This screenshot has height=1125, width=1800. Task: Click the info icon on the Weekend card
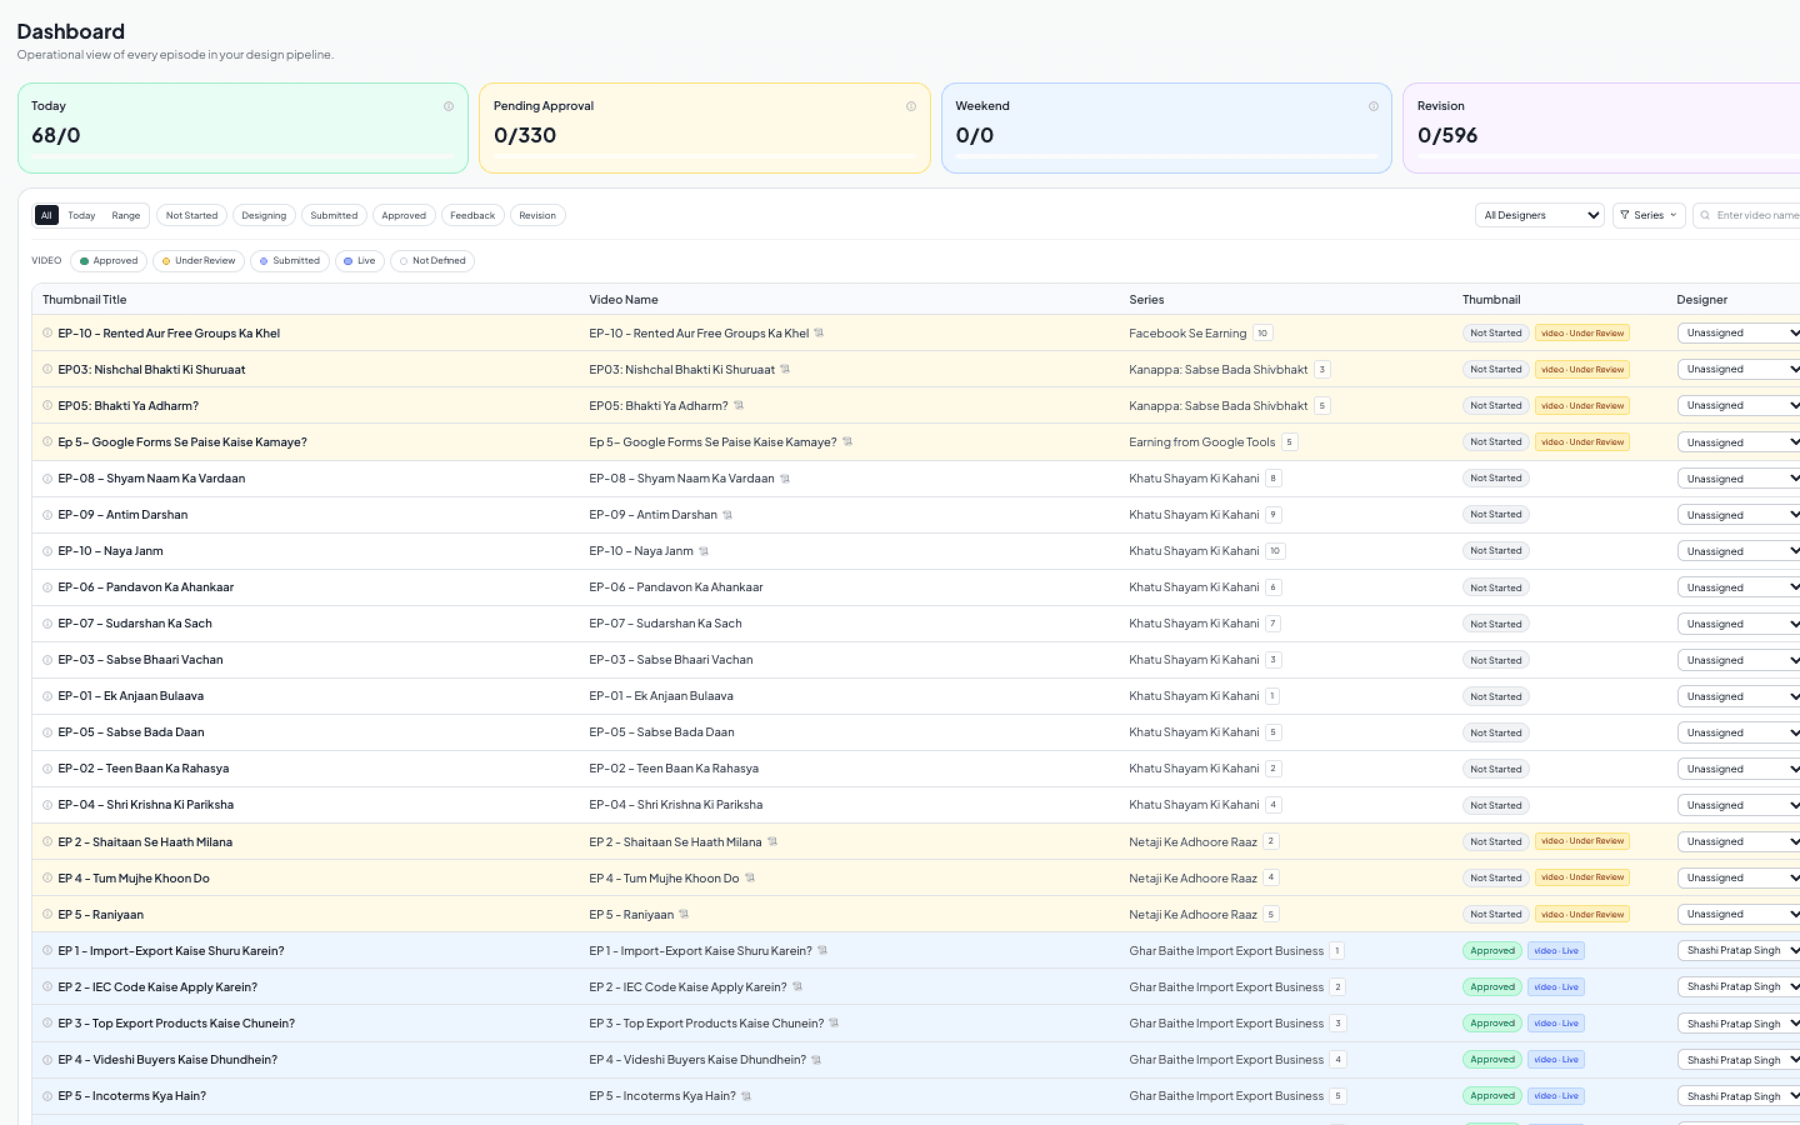pyautogui.click(x=1374, y=106)
